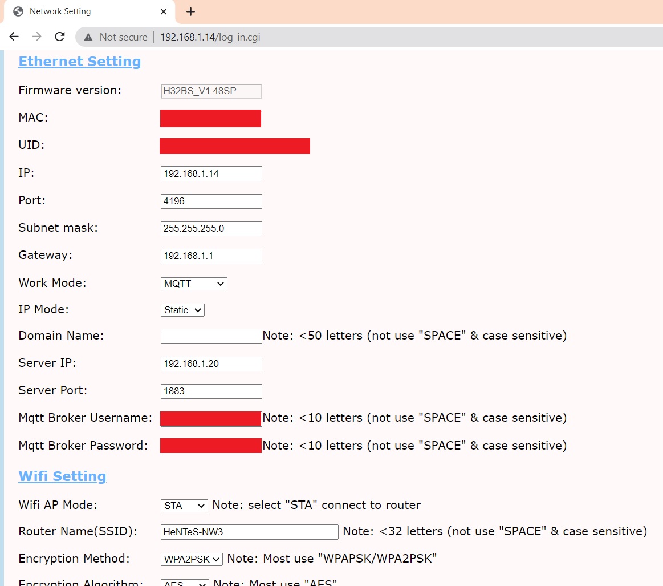This screenshot has height=586, width=663.
Task: Select the Network Setting browser tab
Action: coord(80,11)
